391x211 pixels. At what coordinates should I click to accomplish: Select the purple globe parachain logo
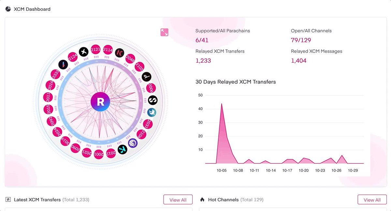133,143
